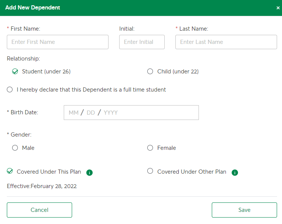The image size is (282, 224).
Task: Select Student (under 26) relationship
Action: [15, 72]
